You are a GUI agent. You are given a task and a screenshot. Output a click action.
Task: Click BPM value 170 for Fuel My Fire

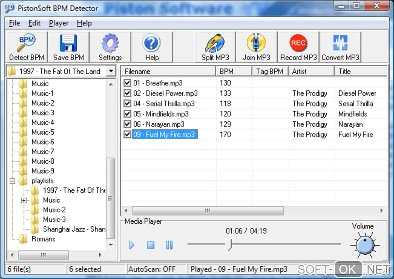pyautogui.click(x=225, y=134)
